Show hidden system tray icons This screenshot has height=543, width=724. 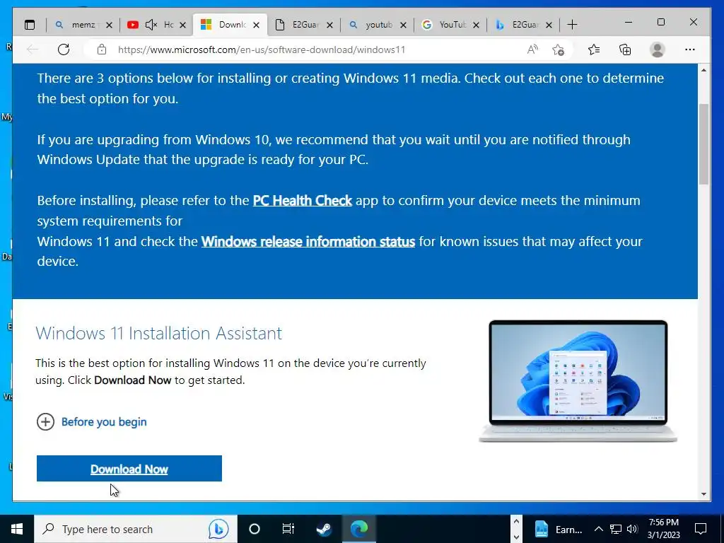(598, 529)
